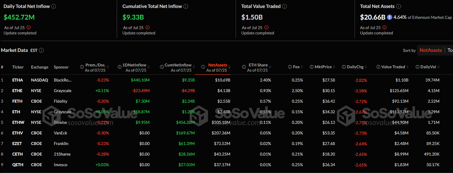
Task: Toggle sort arrows on NetAssets column header
Action: point(229,67)
